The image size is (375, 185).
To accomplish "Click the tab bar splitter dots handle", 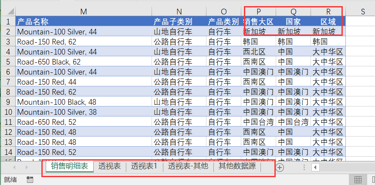I will point(304,167).
